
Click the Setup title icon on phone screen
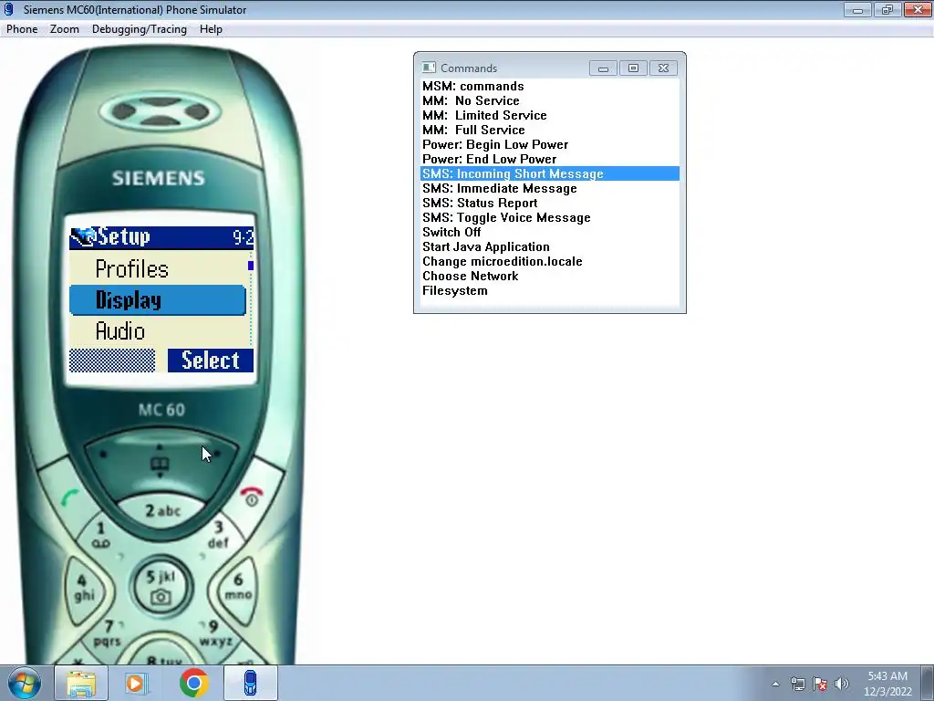(x=83, y=237)
